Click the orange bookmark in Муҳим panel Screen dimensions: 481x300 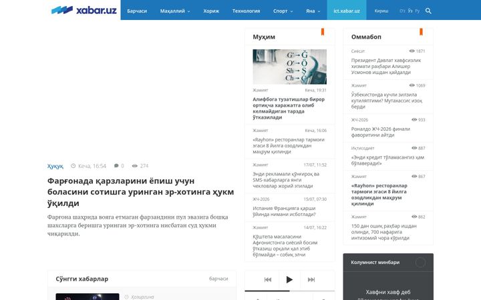click(323, 32)
